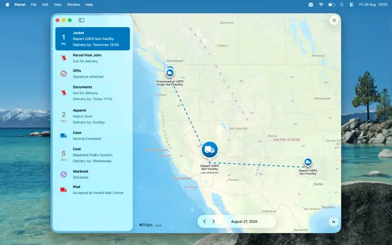Click the red checkmark icon next to Gifts
This screenshot has width=392, height=245.
pos(63,73)
